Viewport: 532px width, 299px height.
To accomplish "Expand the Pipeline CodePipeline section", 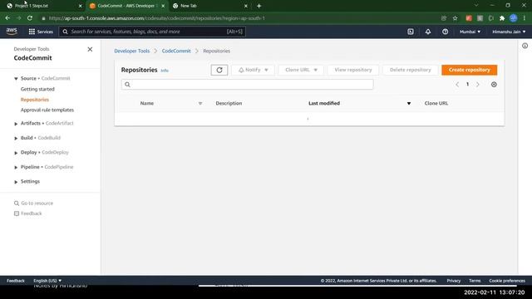I will (16, 168).
